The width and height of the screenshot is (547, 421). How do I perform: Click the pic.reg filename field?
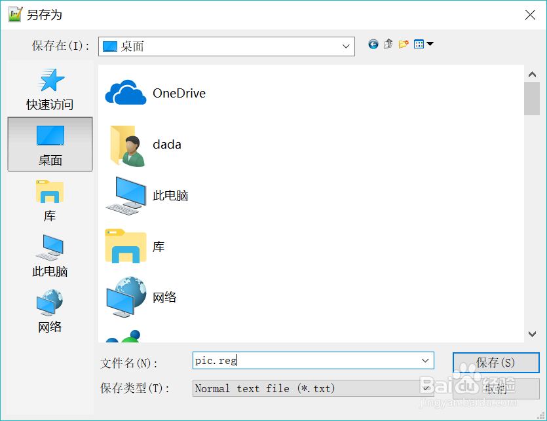295,360
